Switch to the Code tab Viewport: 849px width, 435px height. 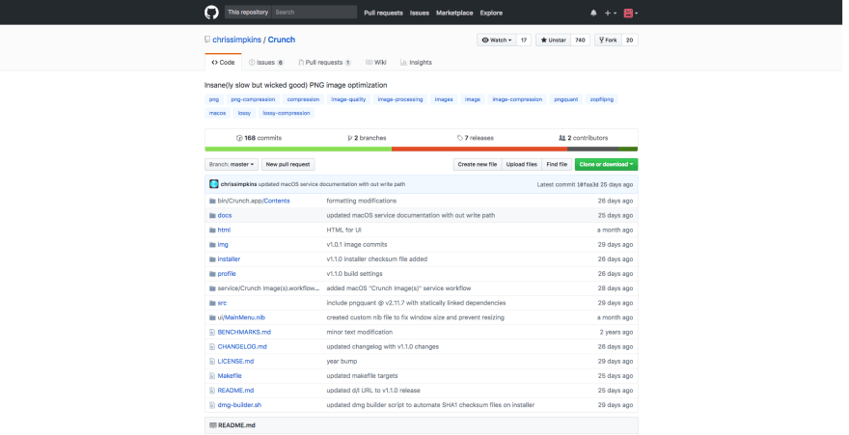pos(223,63)
